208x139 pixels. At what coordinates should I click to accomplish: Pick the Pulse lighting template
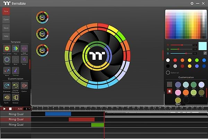coord(24,59)
